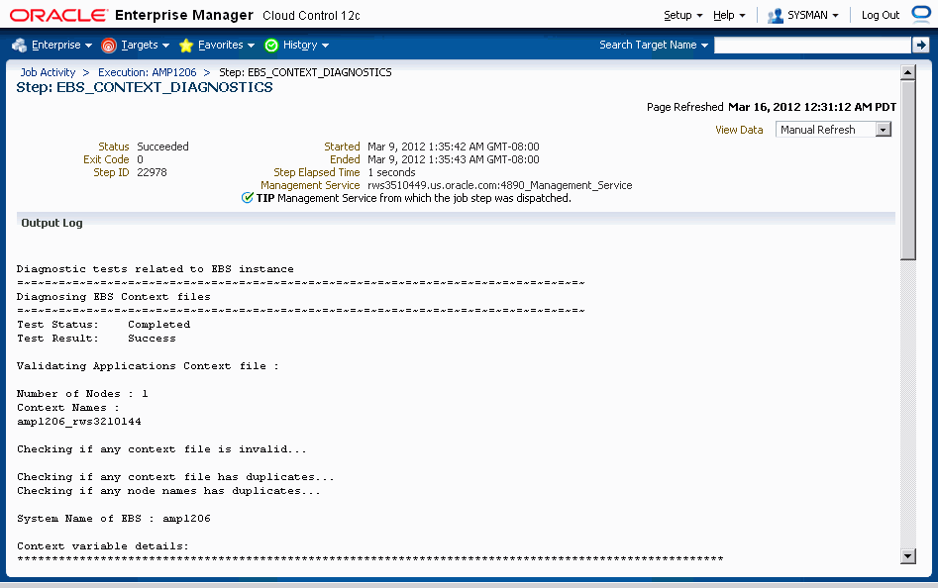The image size is (938, 588).
Task: Click the Status value Succeeded
Action: [162, 147]
